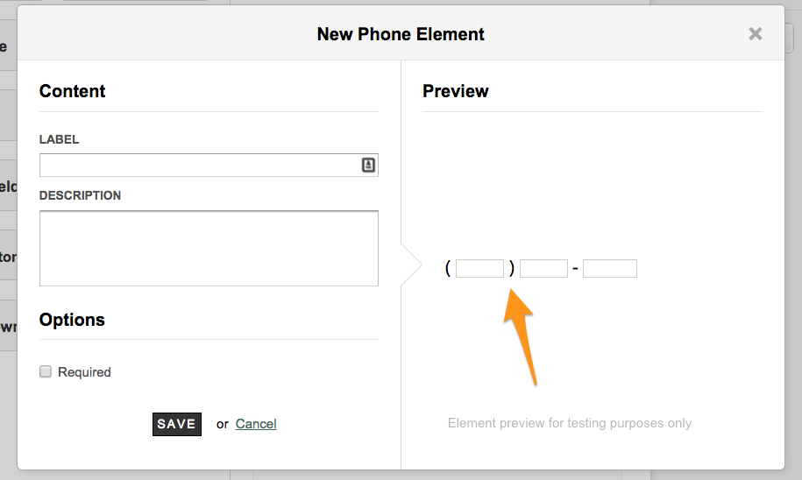The height and width of the screenshot is (480, 802).
Task: Click the dash between phone number boxes
Action: 575,268
